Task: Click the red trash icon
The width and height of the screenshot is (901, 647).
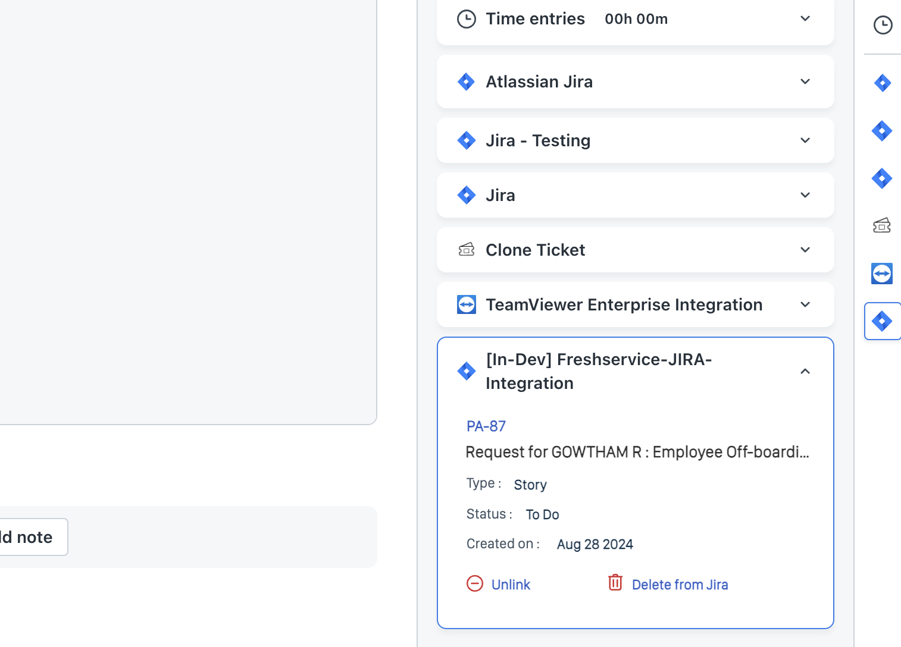Action: [615, 582]
